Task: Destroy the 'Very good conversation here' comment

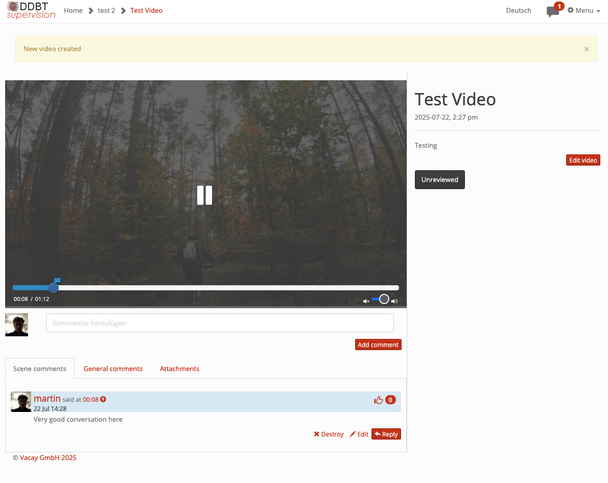Action: [x=329, y=434]
